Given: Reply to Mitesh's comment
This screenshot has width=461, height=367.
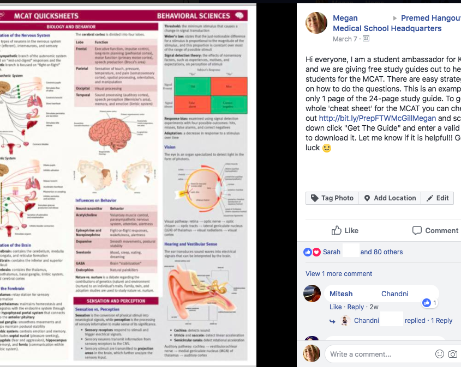Looking at the screenshot, I should (356, 307).
